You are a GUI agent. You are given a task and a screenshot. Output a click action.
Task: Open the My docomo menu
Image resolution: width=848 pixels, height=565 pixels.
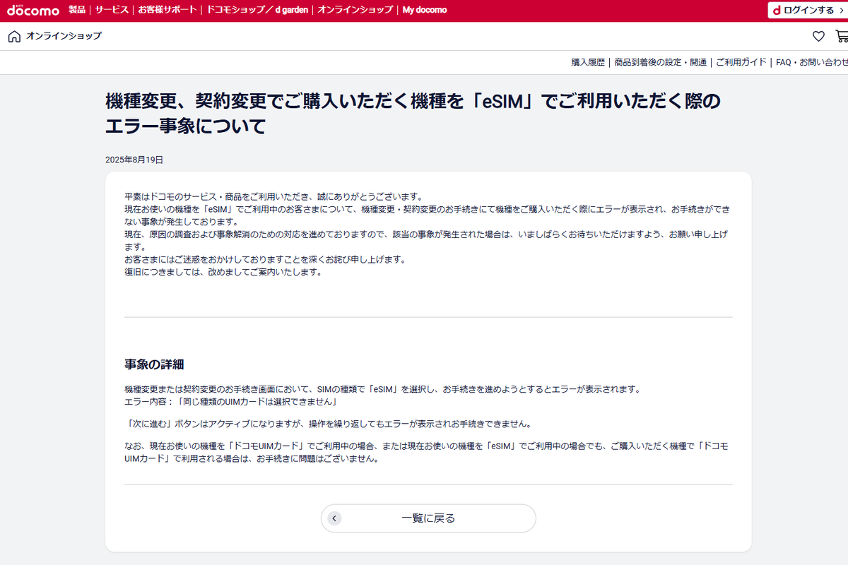pos(425,11)
